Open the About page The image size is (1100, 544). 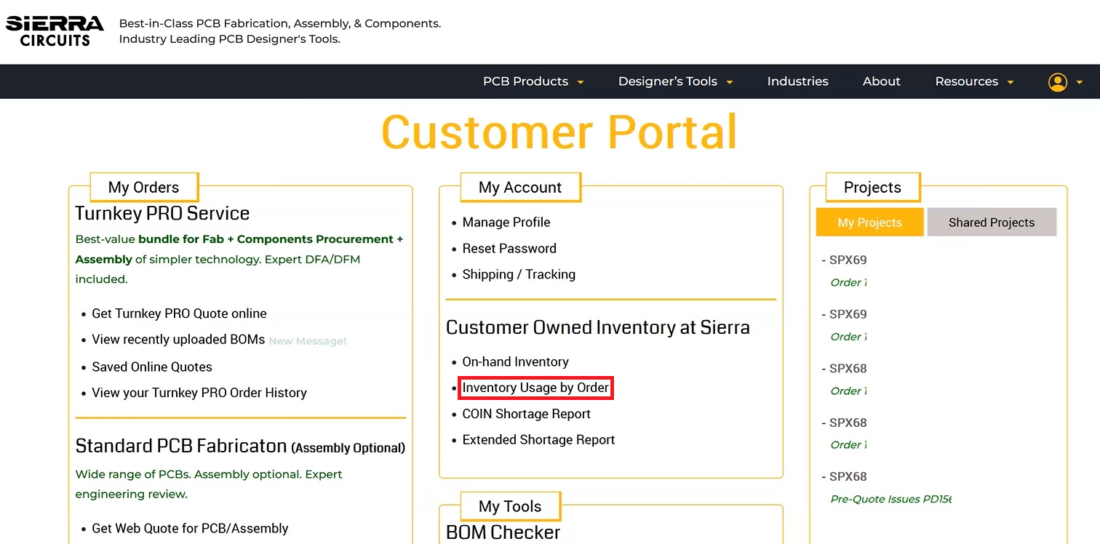882,81
